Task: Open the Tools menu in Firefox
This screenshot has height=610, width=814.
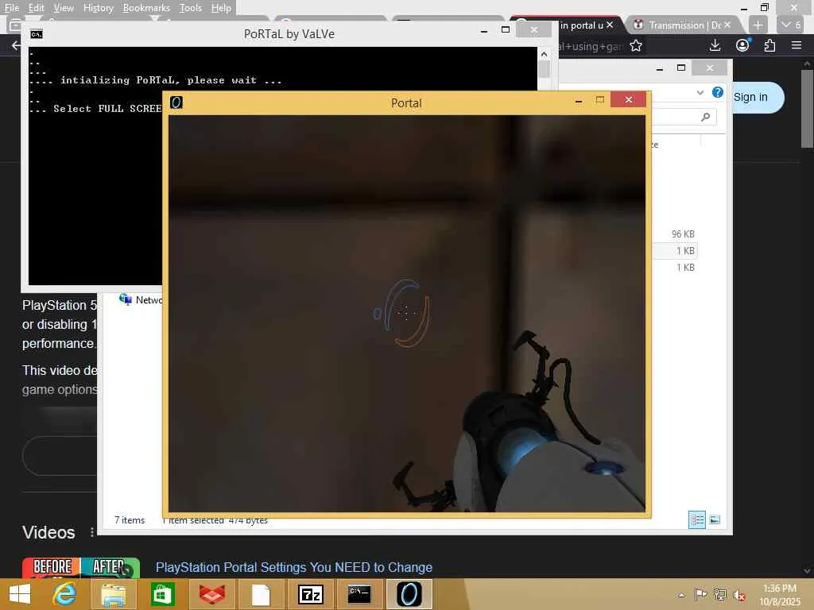Action: 191,8
